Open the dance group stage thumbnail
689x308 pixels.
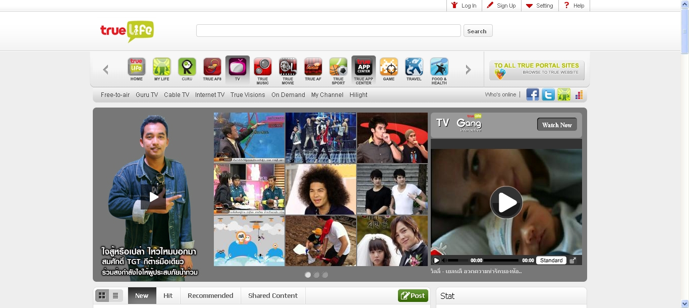pyautogui.click(x=321, y=137)
